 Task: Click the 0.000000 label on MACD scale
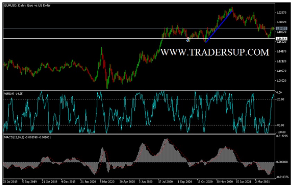point(282,162)
